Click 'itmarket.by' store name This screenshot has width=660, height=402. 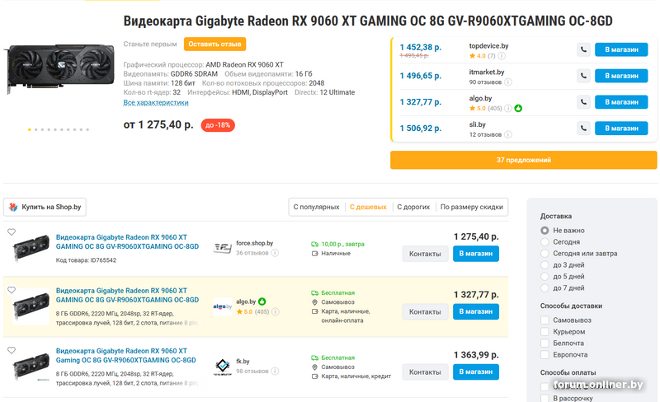click(x=487, y=72)
